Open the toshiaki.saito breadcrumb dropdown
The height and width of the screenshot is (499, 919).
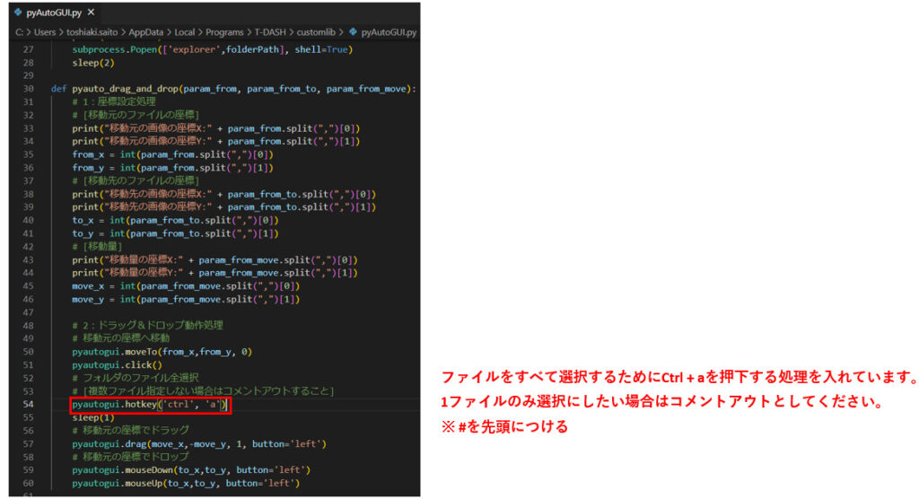92,33
